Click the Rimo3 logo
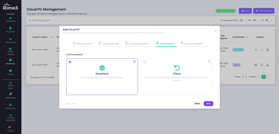This screenshot has height=134, width=279. [x=11, y=7]
